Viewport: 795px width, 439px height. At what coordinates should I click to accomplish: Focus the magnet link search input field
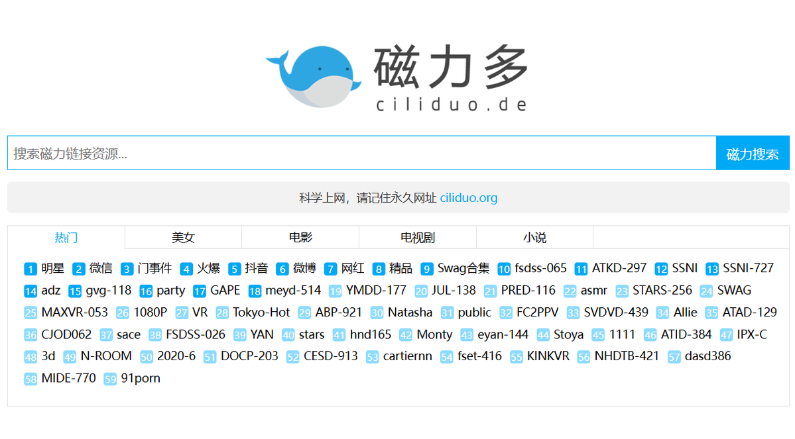click(x=361, y=153)
